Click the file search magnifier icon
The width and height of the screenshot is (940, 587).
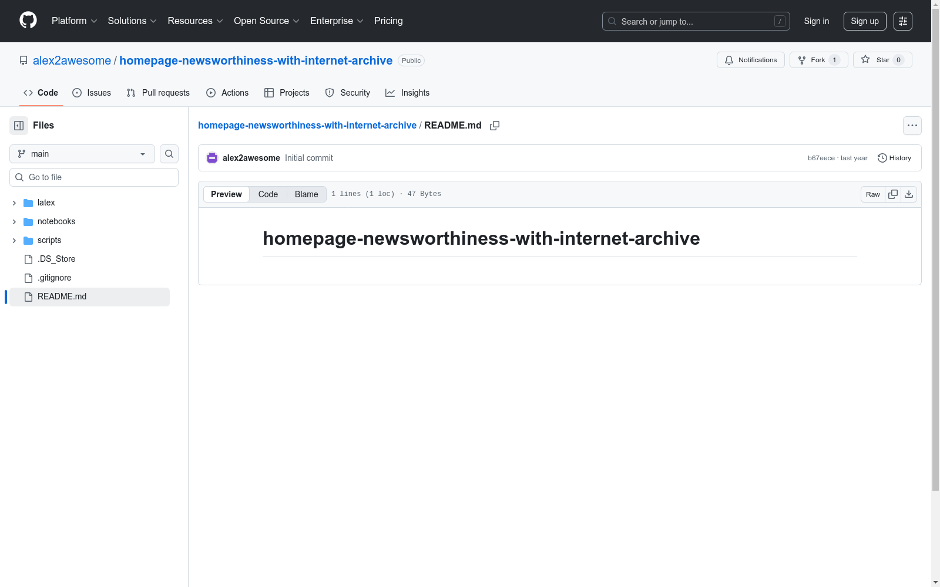coord(169,154)
